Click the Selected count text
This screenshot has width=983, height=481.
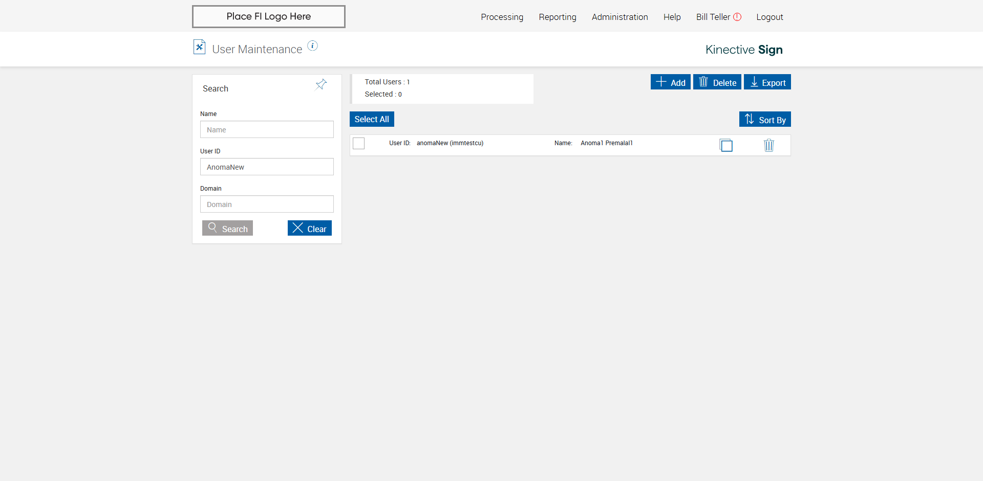point(383,94)
